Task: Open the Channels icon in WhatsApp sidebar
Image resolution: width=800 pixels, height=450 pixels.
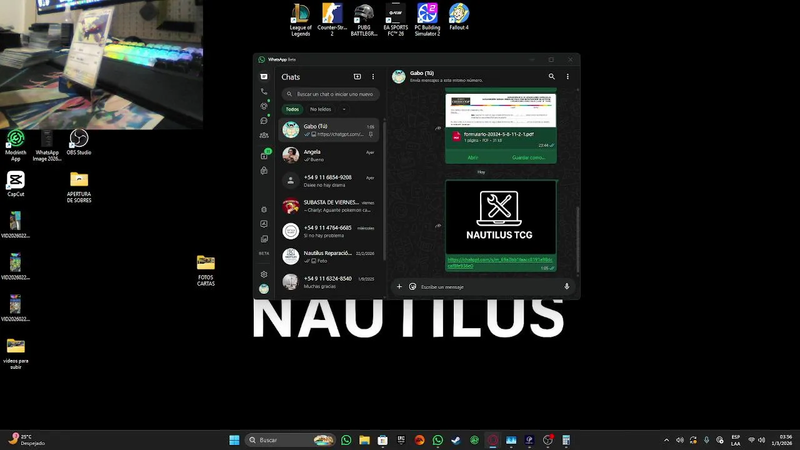Action: [264, 121]
